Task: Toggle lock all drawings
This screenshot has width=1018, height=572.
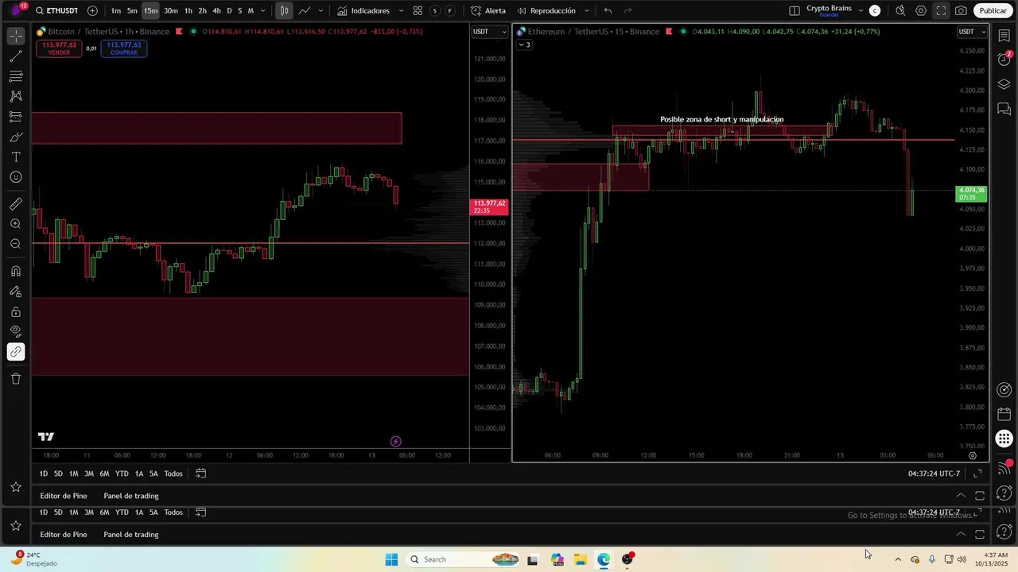Action: point(16,311)
